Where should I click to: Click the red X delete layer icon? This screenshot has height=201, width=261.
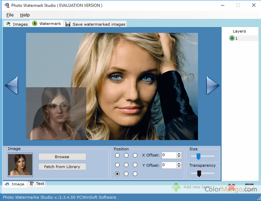coord(232,187)
